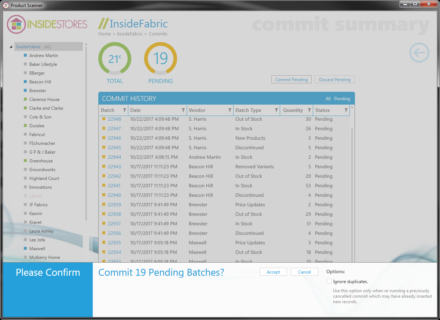The image size is (440, 320).
Task: Click the orange status square for batch 22944
Action: point(104,157)
